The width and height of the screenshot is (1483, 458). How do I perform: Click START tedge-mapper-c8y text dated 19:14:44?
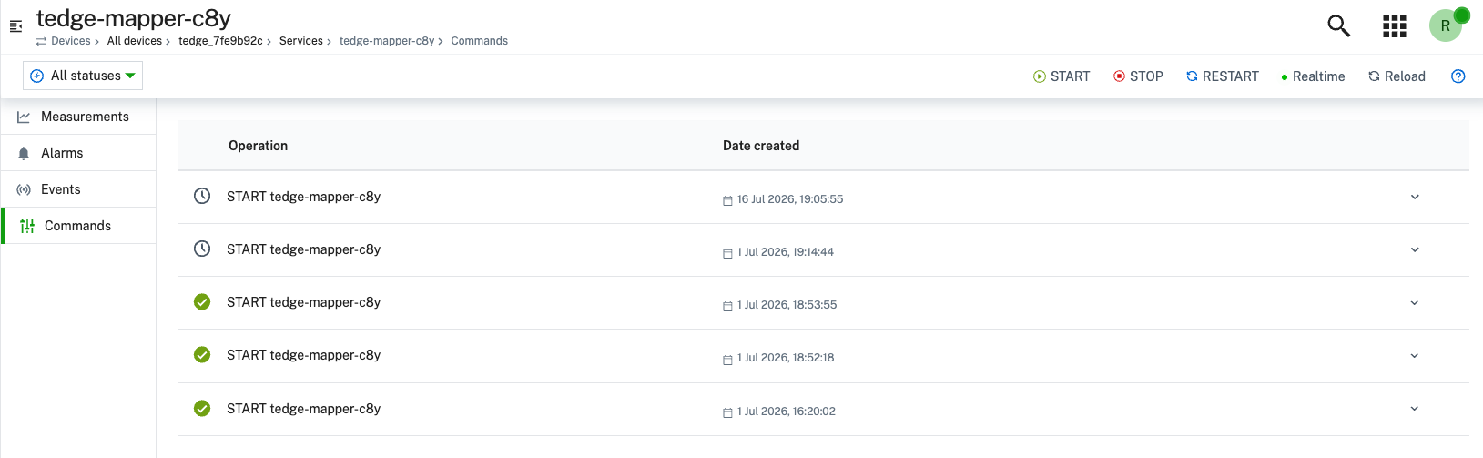[303, 249]
